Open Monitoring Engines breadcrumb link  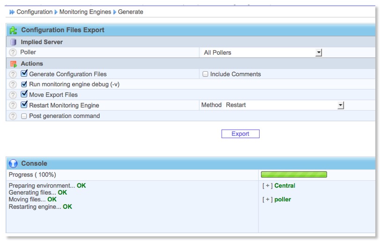click(85, 12)
